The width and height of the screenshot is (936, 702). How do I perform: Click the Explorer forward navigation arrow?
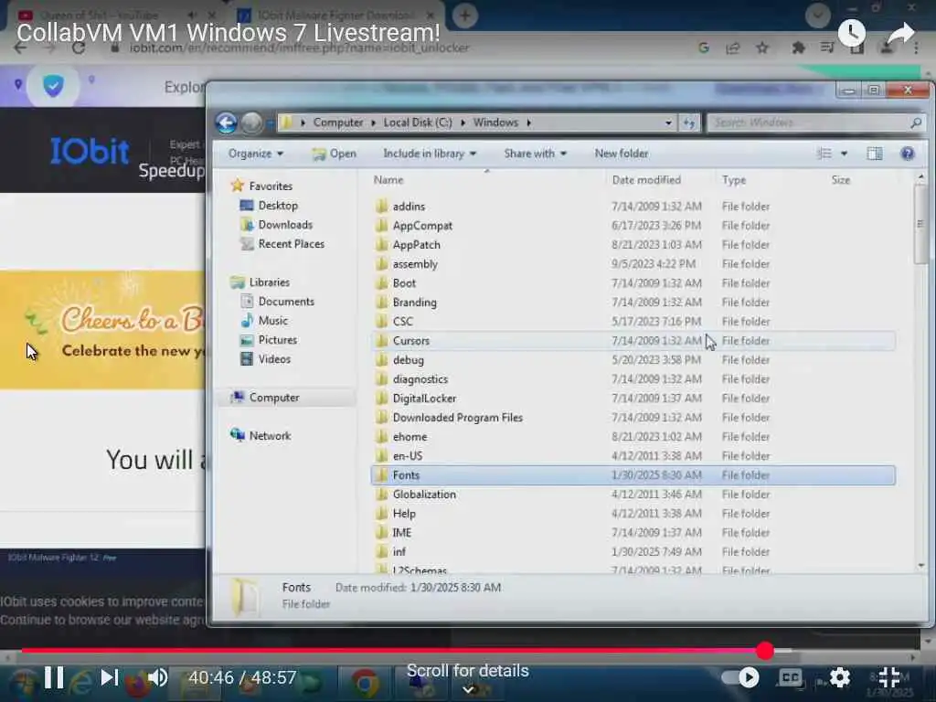click(x=251, y=123)
